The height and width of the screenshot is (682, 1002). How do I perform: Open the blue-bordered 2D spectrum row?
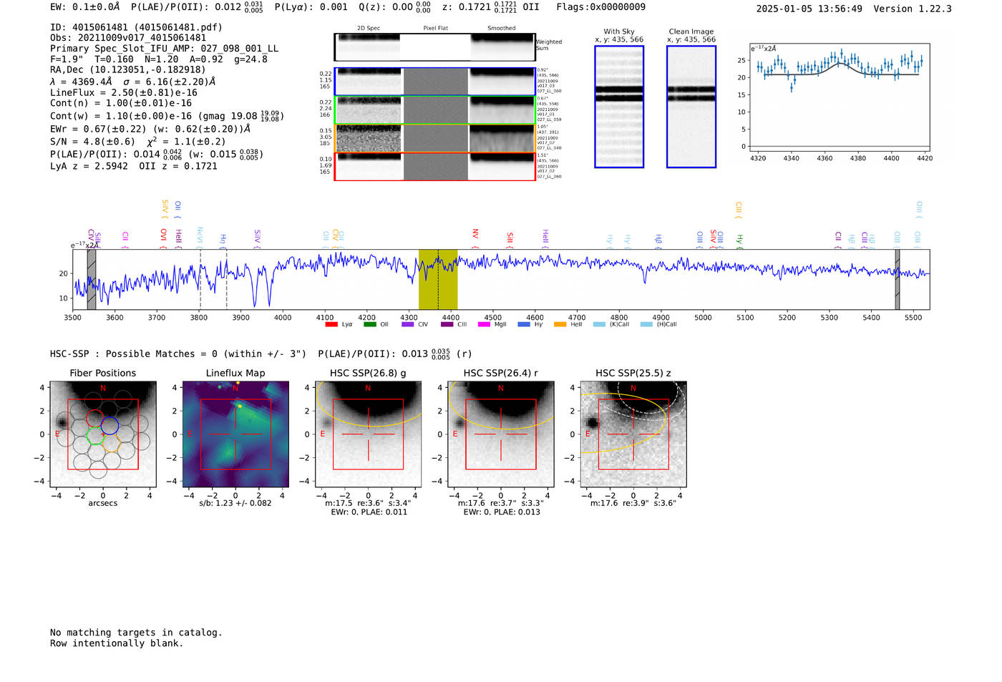pyautogui.click(x=434, y=82)
